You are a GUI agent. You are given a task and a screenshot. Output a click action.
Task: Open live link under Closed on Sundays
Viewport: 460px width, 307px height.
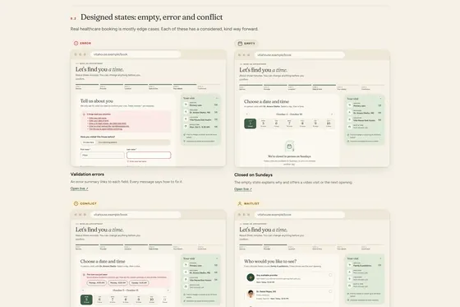point(243,189)
